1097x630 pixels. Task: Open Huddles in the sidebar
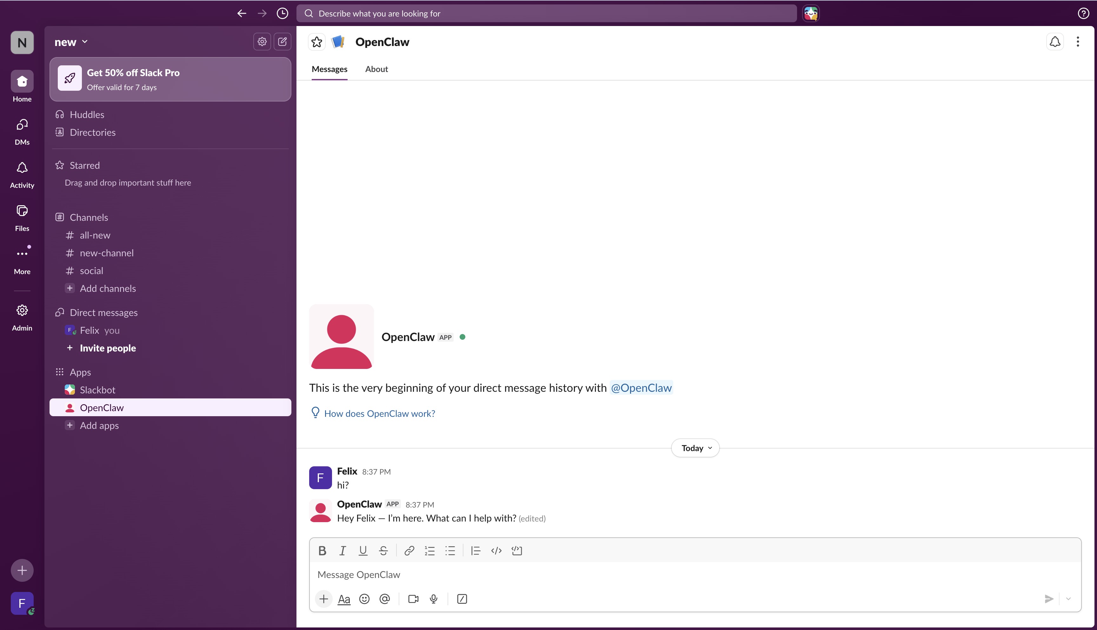click(x=170, y=115)
